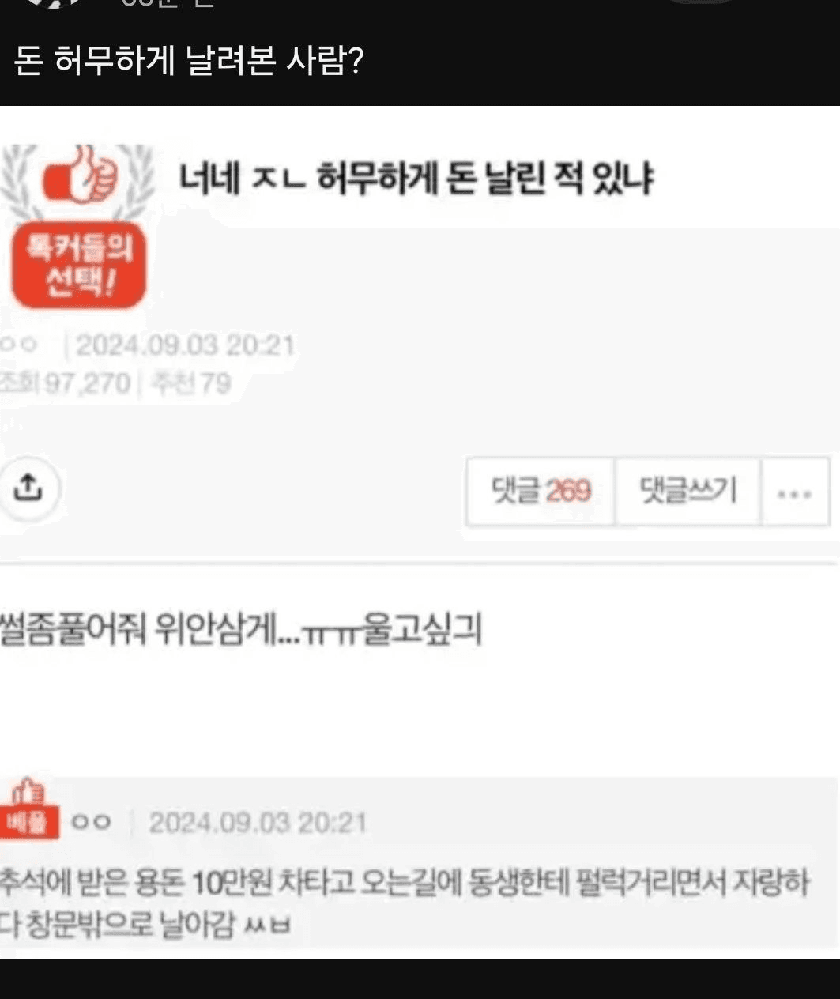Click the 댓글쓰기 write comment button
Image resolution: width=840 pixels, height=999 pixels.
tap(687, 491)
